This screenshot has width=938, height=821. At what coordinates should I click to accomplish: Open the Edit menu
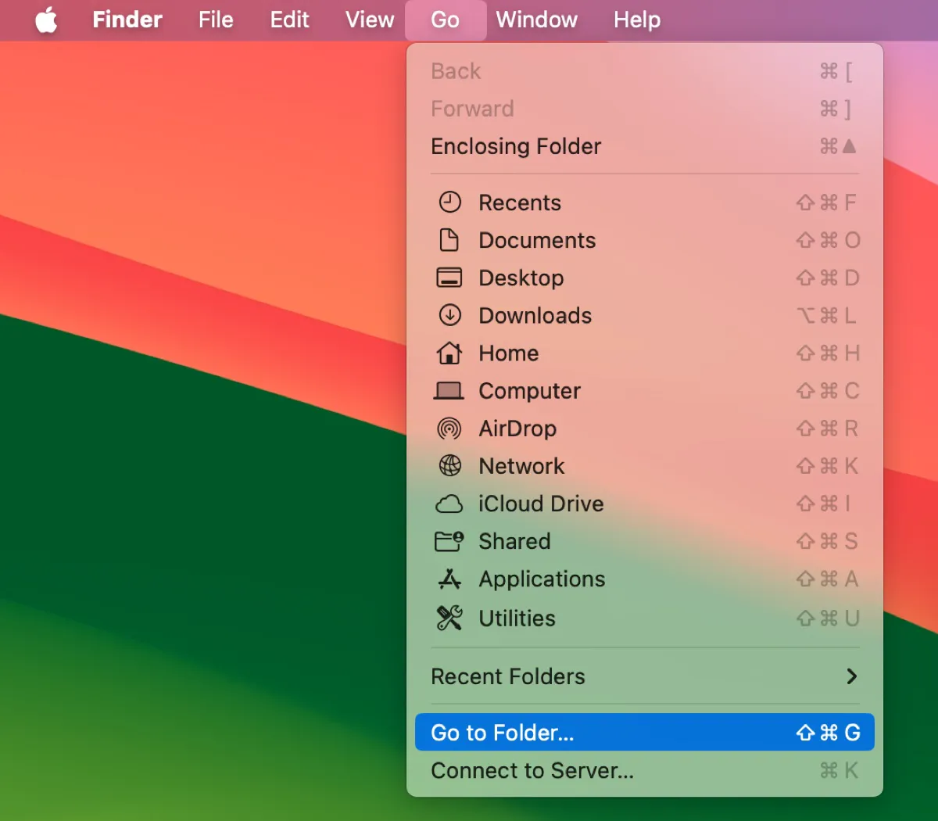pos(289,20)
